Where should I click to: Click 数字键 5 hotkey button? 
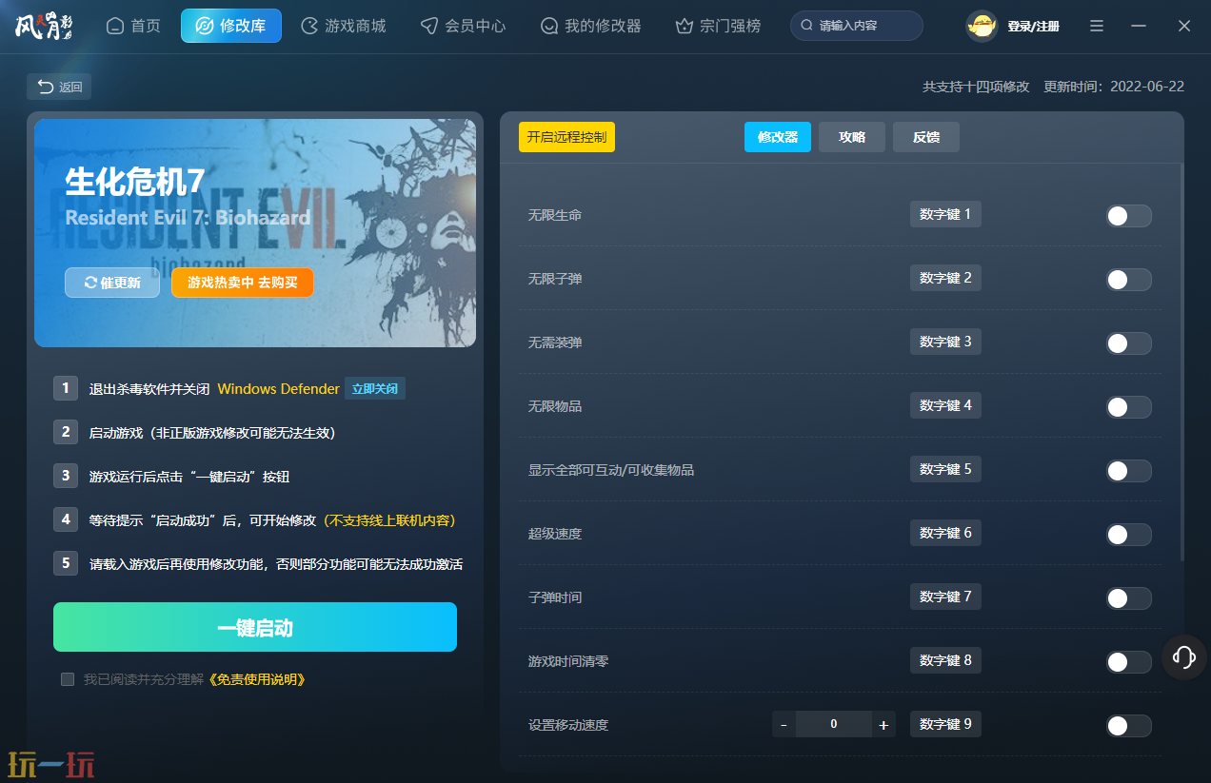945,469
